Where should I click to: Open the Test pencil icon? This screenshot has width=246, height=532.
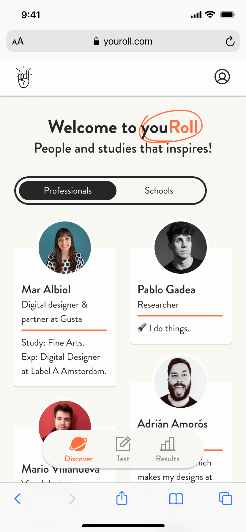pos(123,444)
